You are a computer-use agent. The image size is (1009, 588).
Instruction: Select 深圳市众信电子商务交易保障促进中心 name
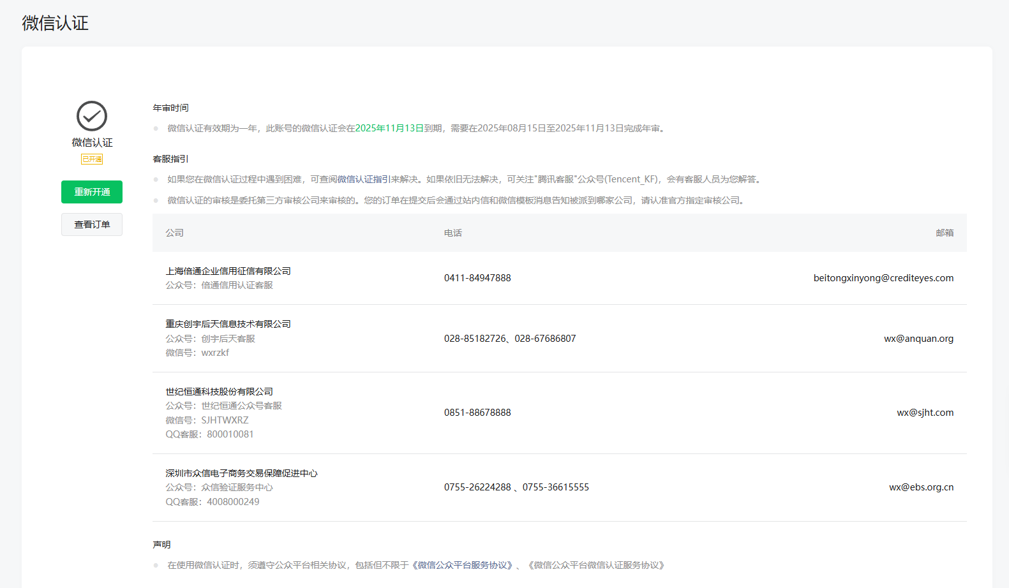[x=242, y=473]
